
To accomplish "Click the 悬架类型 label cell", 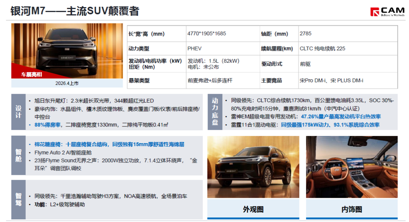I will [156, 80].
